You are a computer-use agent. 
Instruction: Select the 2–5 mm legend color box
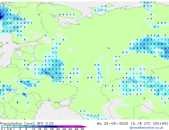pyautogui.click(x=23, y=127)
